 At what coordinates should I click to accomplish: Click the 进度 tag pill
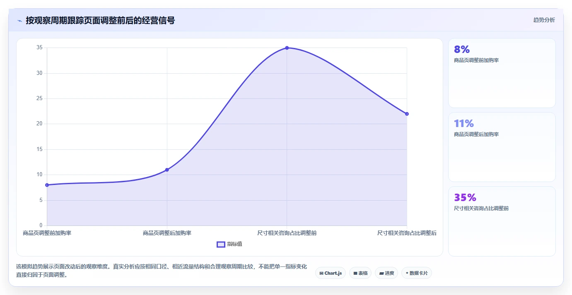[386, 273]
